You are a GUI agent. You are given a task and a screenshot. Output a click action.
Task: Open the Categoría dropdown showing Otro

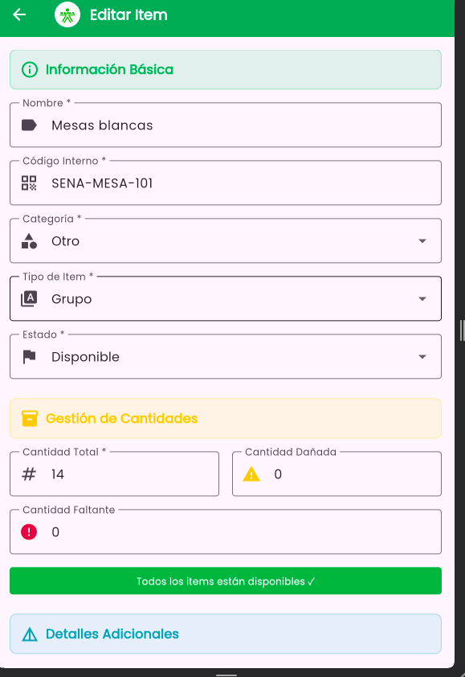coord(226,241)
